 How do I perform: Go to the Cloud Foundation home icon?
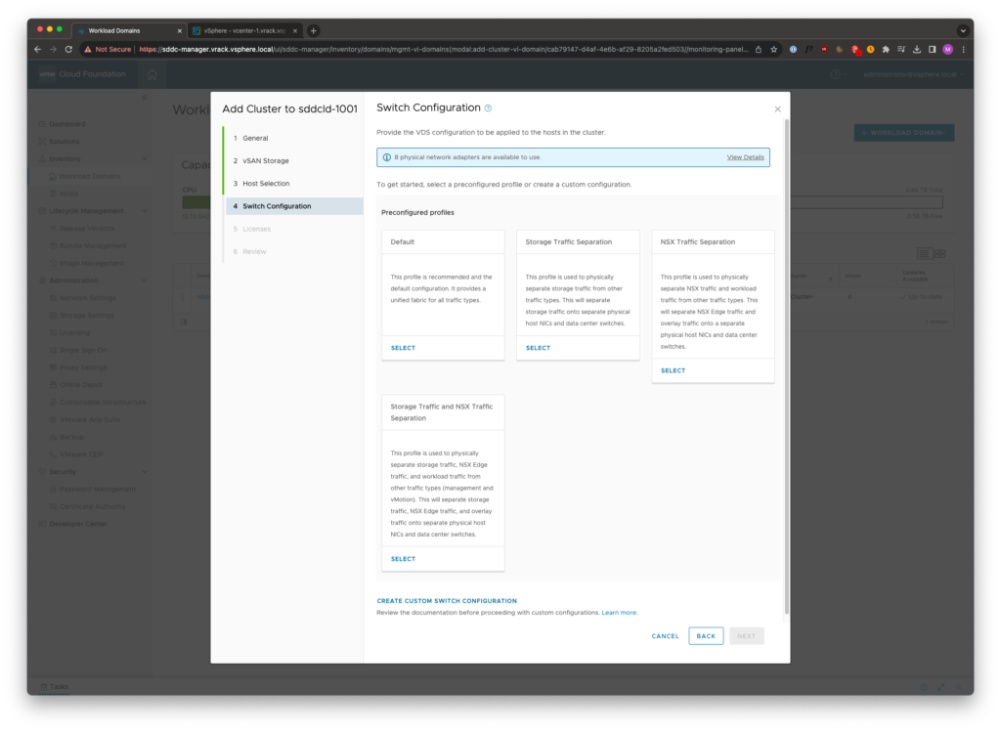152,74
